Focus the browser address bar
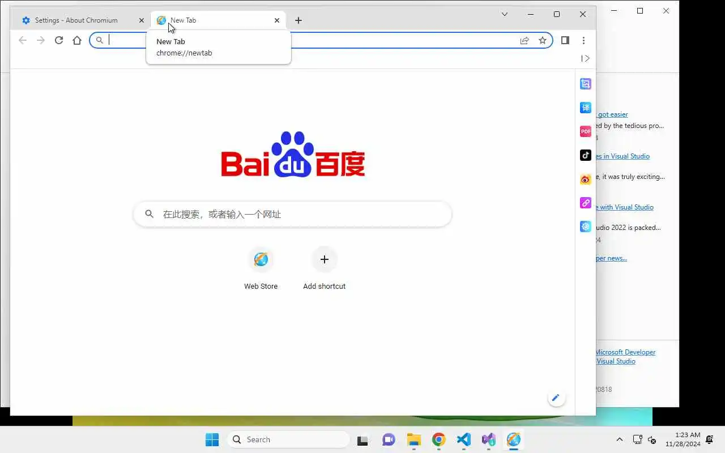The height and width of the screenshot is (453, 725). (x=321, y=40)
